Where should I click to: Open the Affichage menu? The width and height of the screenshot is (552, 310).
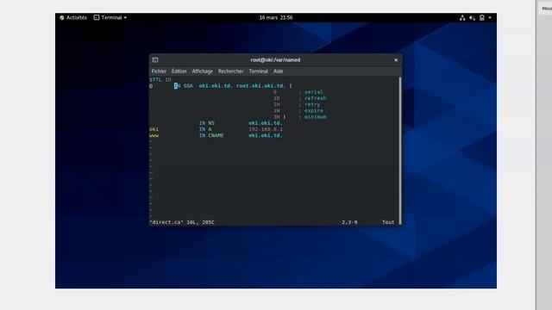(x=203, y=71)
